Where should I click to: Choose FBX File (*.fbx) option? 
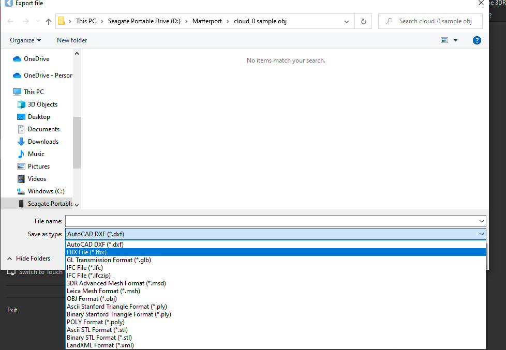tap(276, 252)
